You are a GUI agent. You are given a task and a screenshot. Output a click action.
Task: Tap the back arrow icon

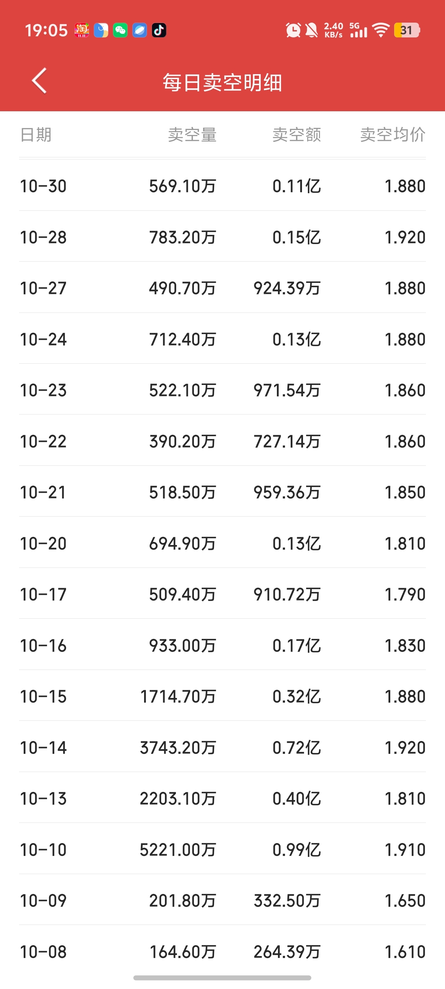point(39,81)
